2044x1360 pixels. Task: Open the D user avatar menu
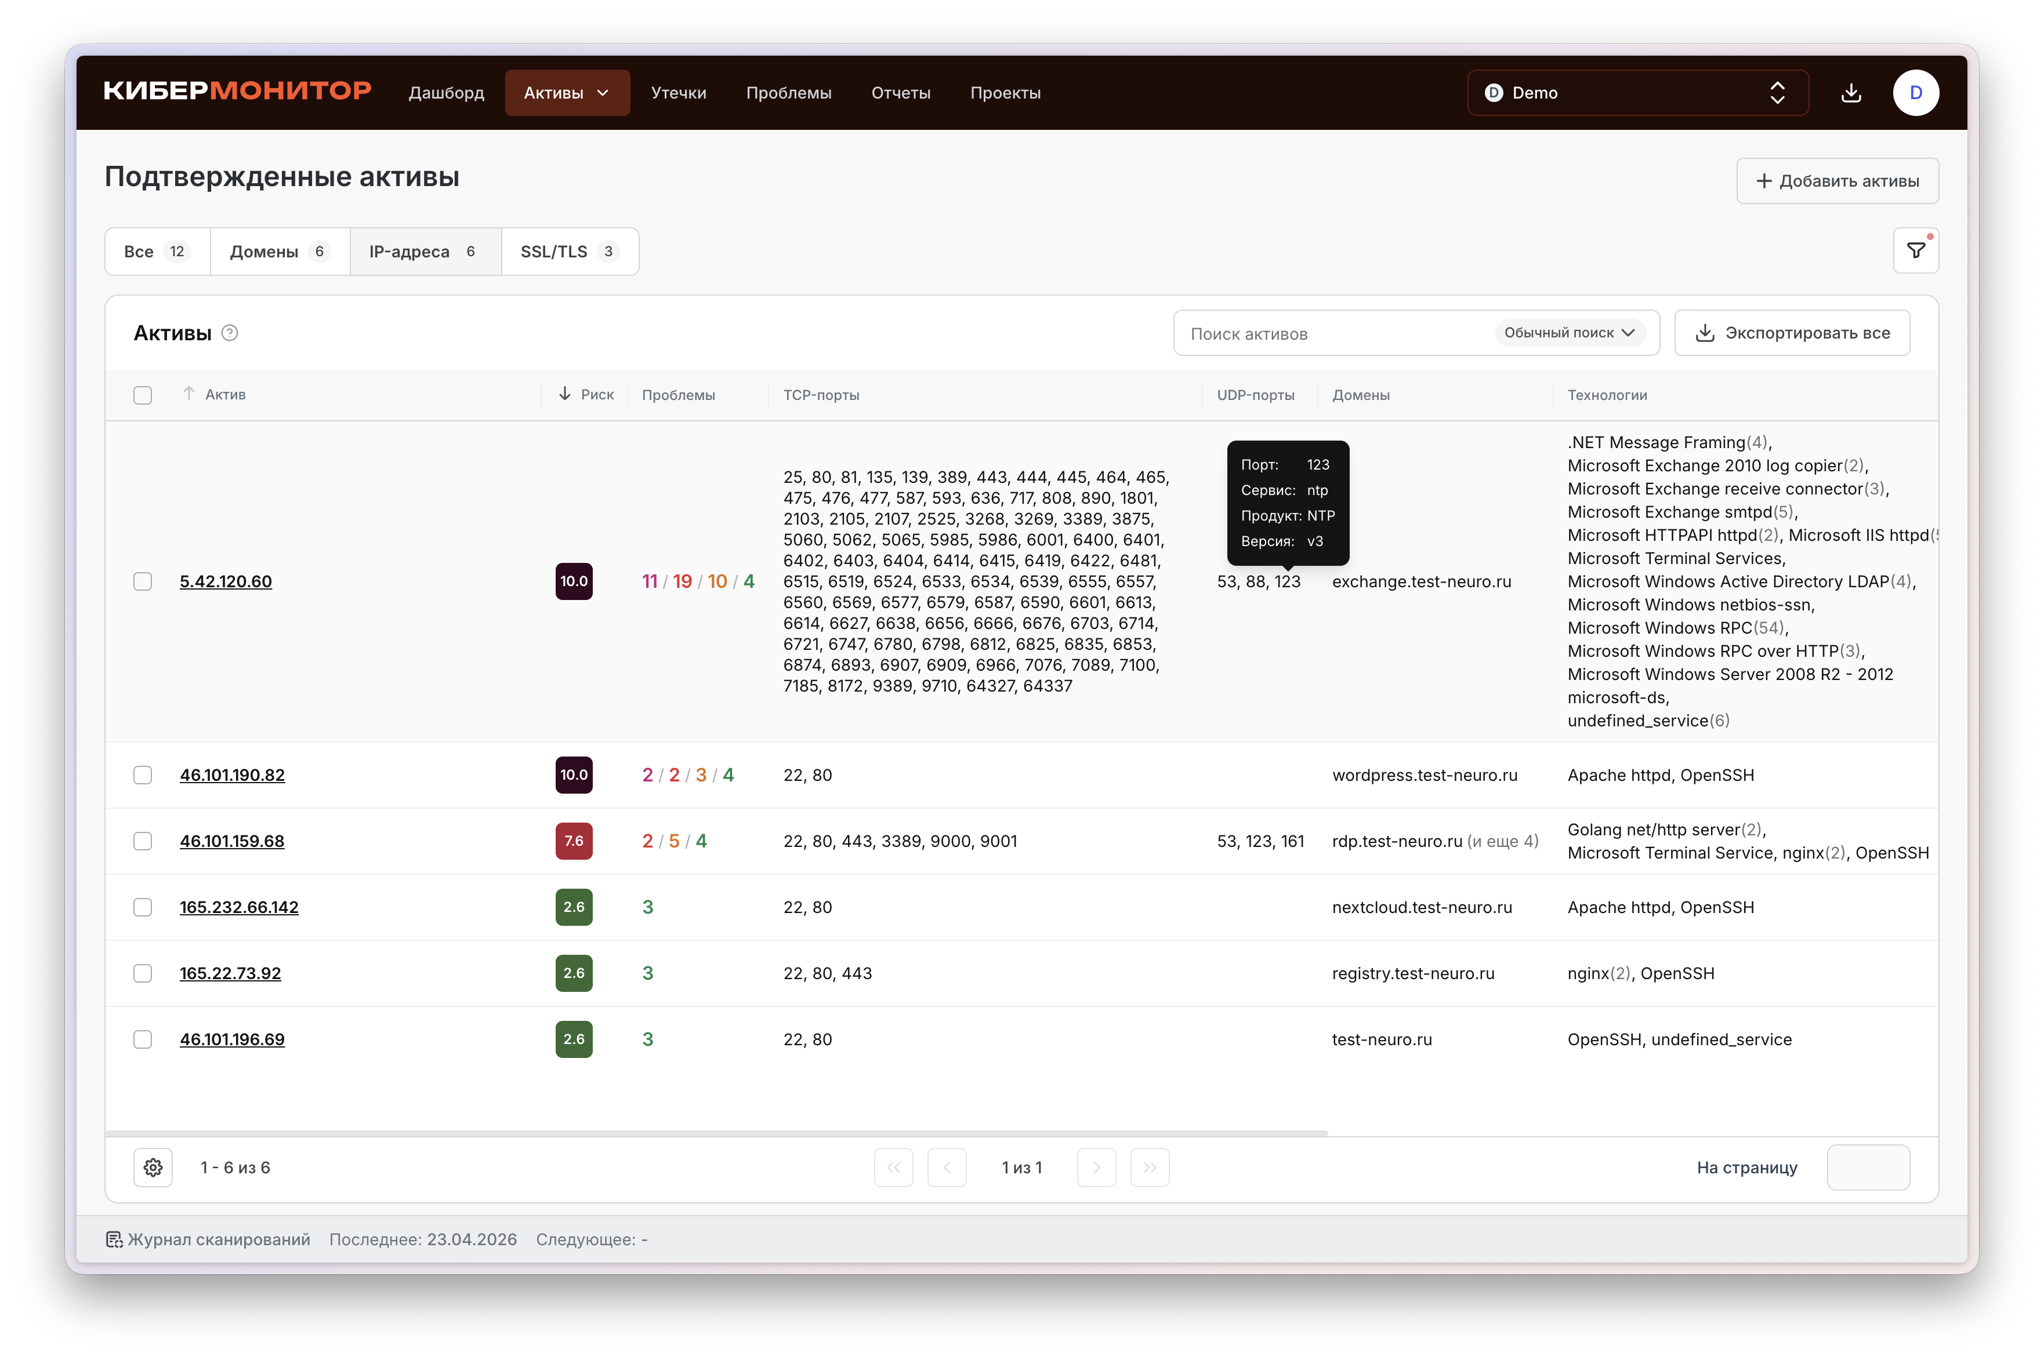click(x=1915, y=93)
